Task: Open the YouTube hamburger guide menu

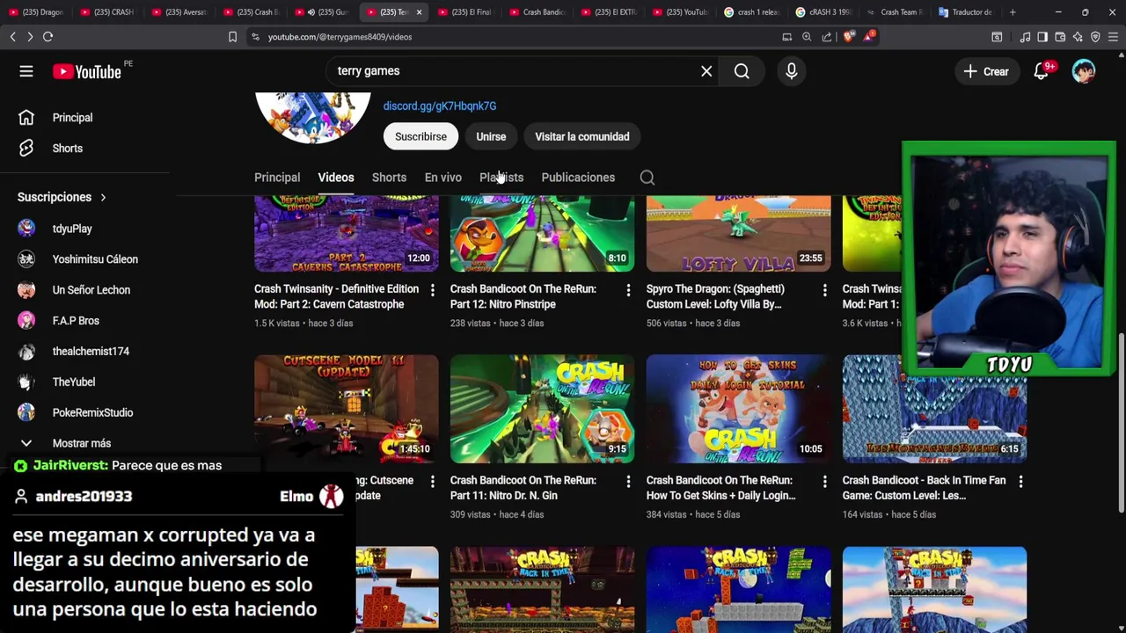Action: (26, 71)
